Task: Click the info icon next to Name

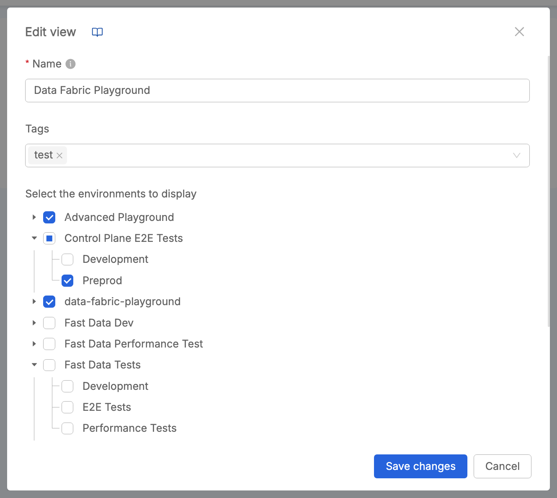Action: tap(71, 64)
